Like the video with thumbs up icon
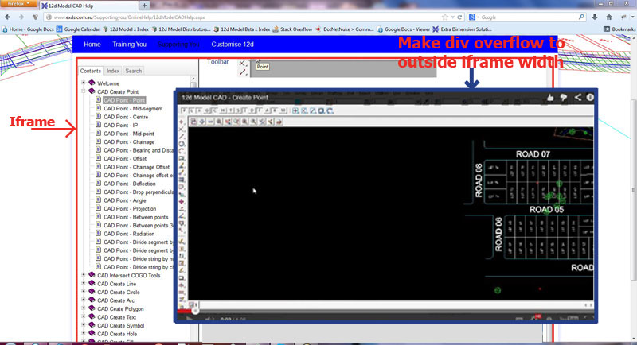Viewport: 637px width, 345px height. 550,97
